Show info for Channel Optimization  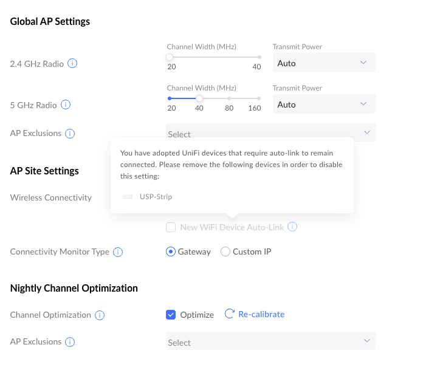(x=100, y=315)
